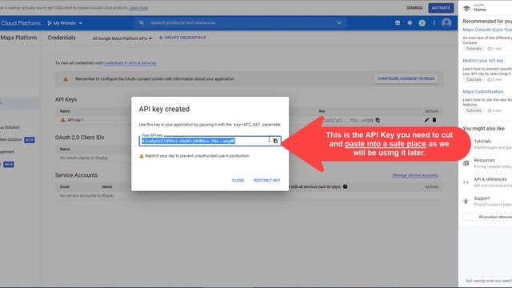Open Credentials in APIs & Services link
Screen dimensions: 512x288
point(130,63)
